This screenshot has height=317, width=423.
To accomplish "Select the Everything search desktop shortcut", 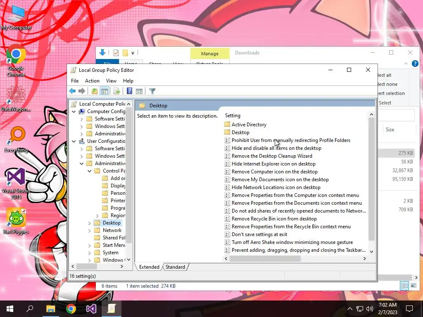I will pyautogui.click(x=16, y=140).
